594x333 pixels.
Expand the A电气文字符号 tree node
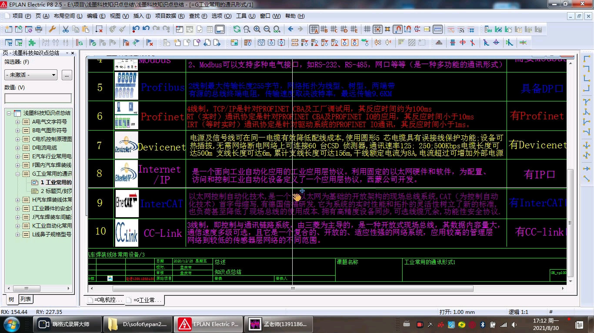click(18, 121)
